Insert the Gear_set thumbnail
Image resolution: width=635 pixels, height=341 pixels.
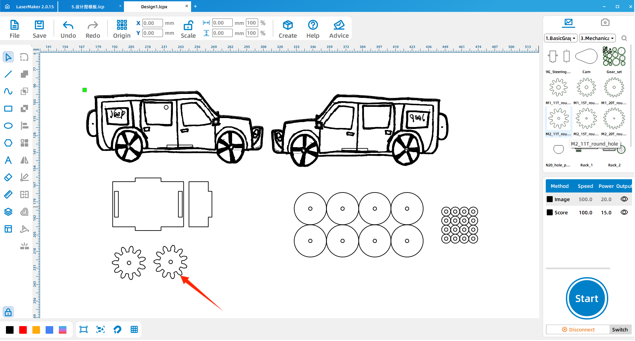coord(614,57)
